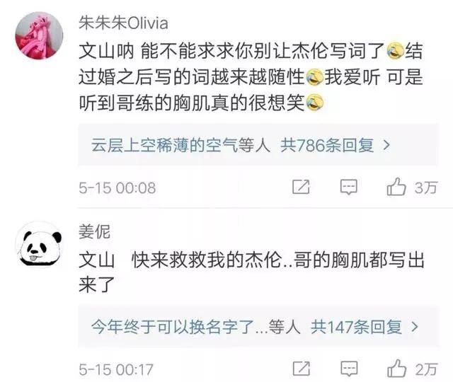View all 共147条回复 replies

click(356, 327)
